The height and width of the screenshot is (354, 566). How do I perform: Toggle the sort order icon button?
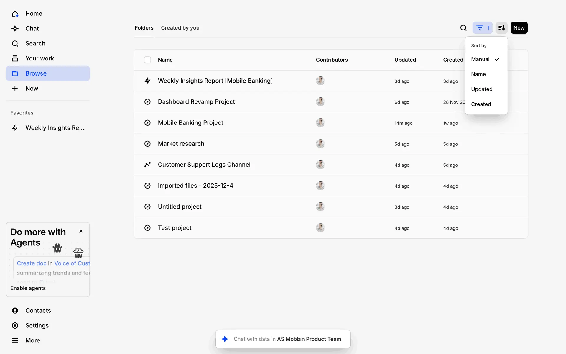[501, 28]
